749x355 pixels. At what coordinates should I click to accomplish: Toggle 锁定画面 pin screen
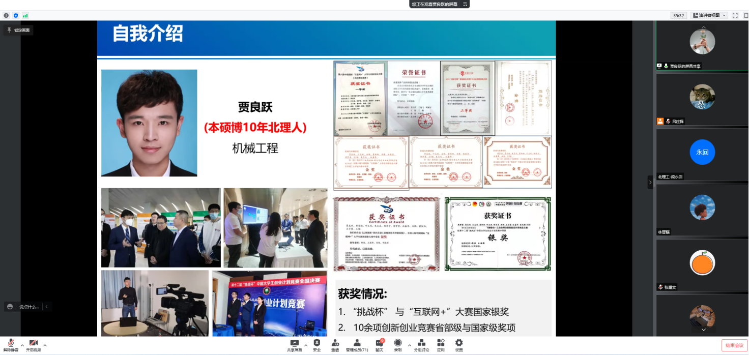click(x=18, y=30)
